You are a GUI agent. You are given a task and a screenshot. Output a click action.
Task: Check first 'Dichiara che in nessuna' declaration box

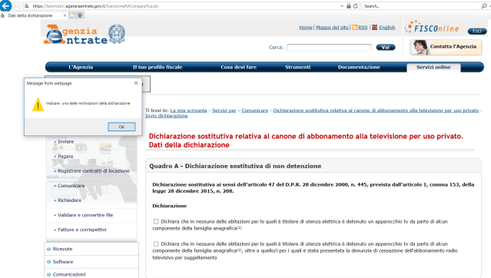[156, 221]
